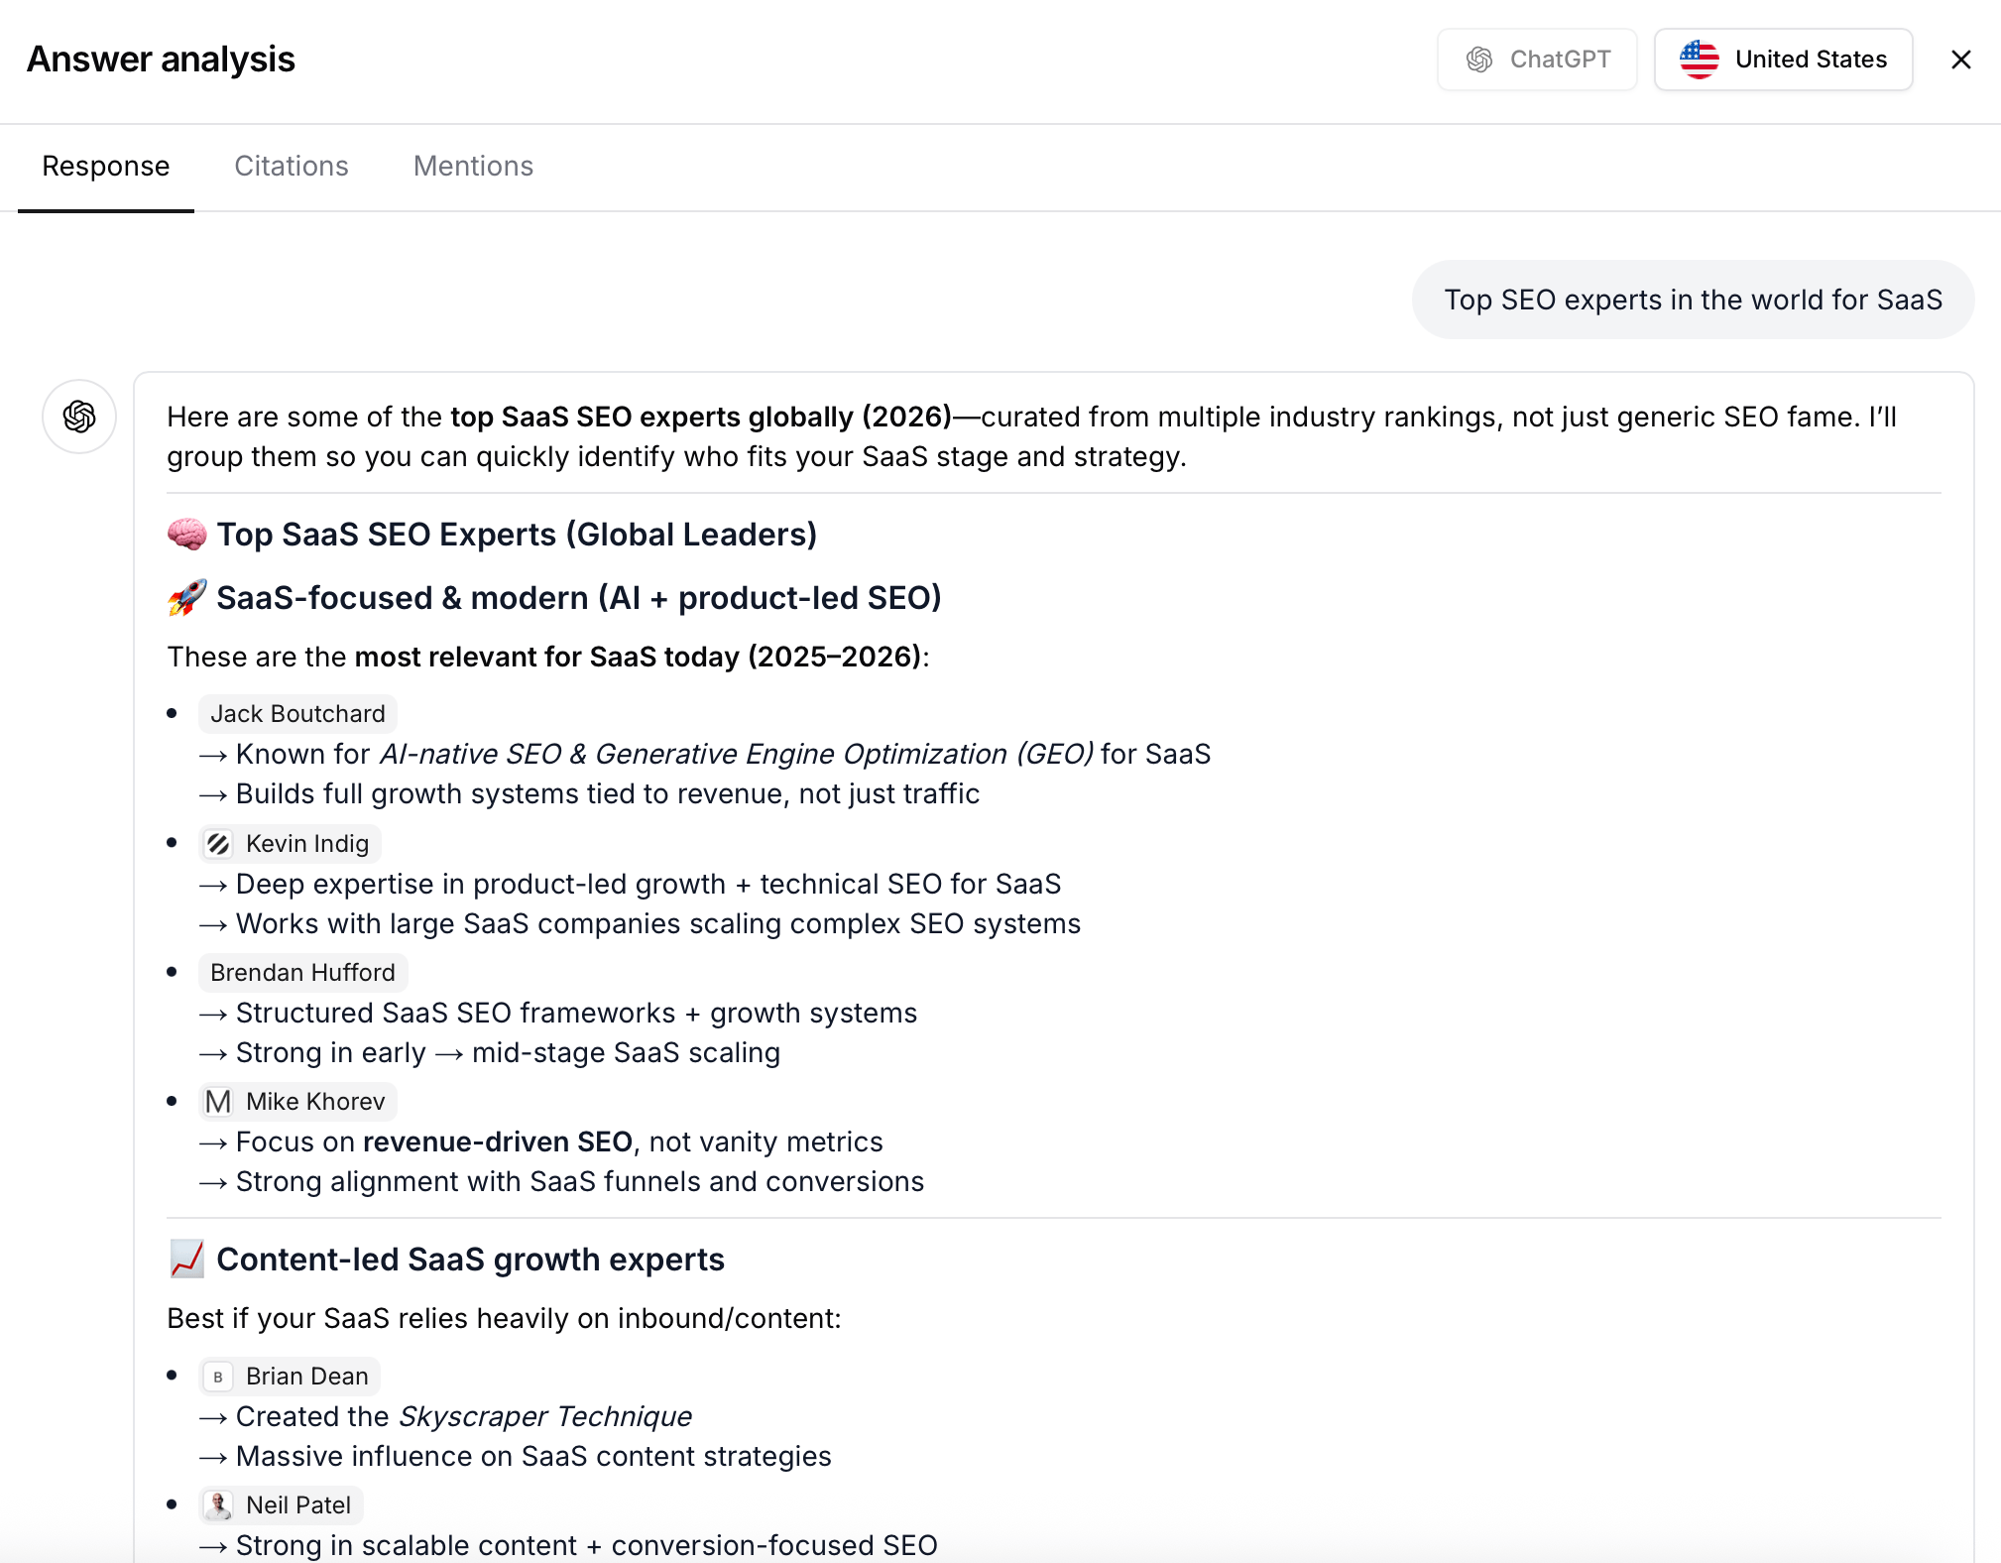The height and width of the screenshot is (1563, 2001).
Task: Switch to the Citations tab
Action: pyautogui.click(x=291, y=167)
